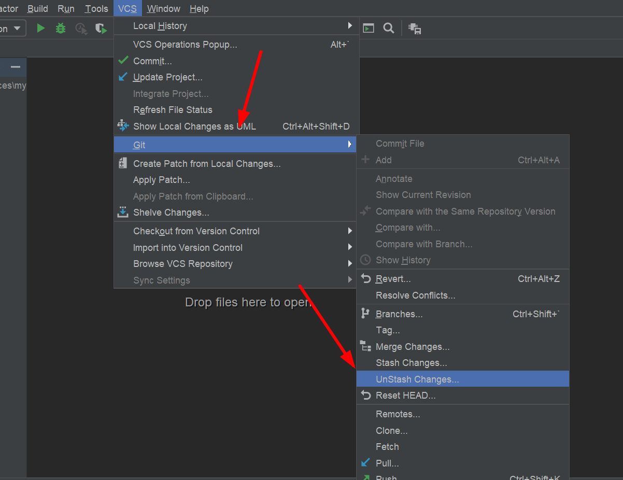Click the Revert undo-arrow icon
Image resolution: width=623 pixels, height=480 pixels.
(366, 279)
